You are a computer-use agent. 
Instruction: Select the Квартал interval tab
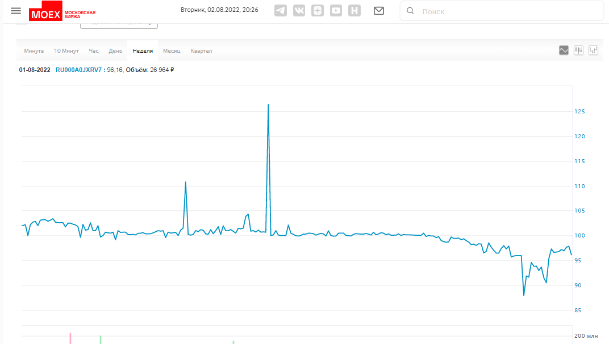pos(201,51)
